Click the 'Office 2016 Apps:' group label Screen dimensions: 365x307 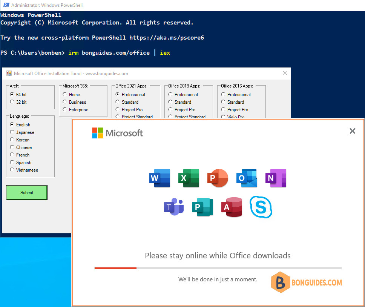point(237,86)
